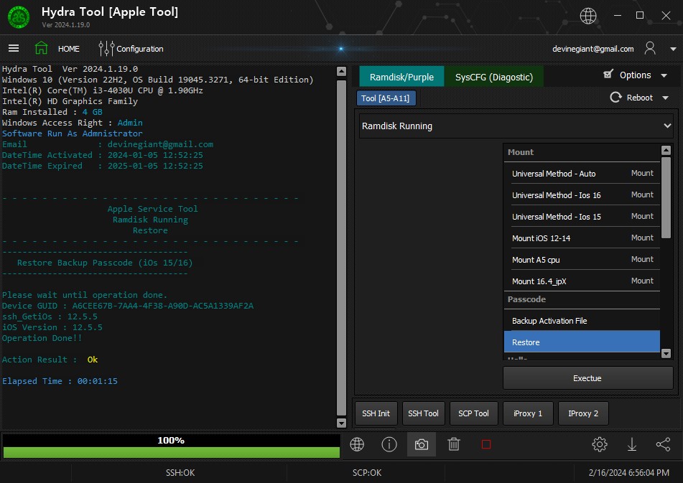Click the Passcode section header
The width and height of the screenshot is (683, 483).
pyautogui.click(x=582, y=299)
